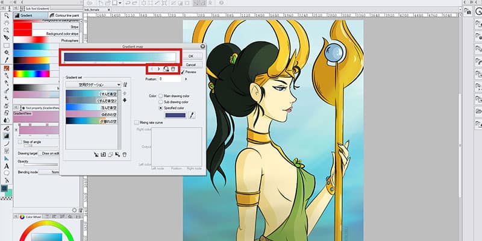The width and height of the screenshot is (482, 241).
Task: Open the Drawing target dropdown
Action: pyautogui.click(x=49, y=153)
